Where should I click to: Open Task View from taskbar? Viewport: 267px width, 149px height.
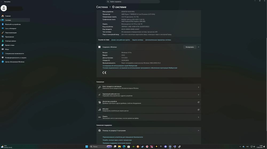tap(115, 147)
